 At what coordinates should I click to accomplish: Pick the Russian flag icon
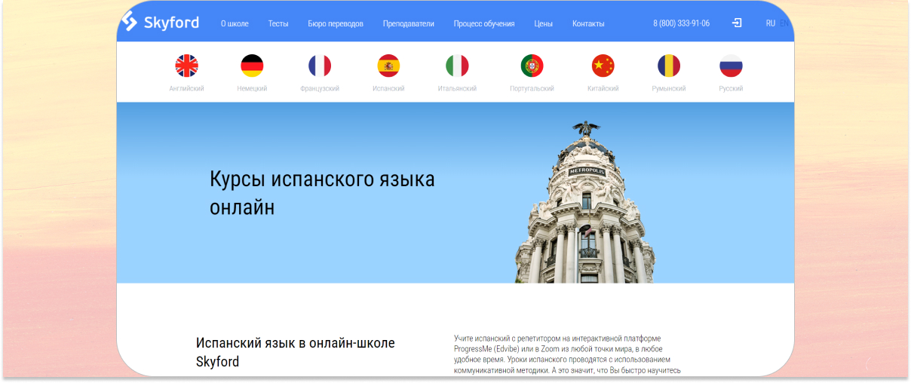[731, 66]
